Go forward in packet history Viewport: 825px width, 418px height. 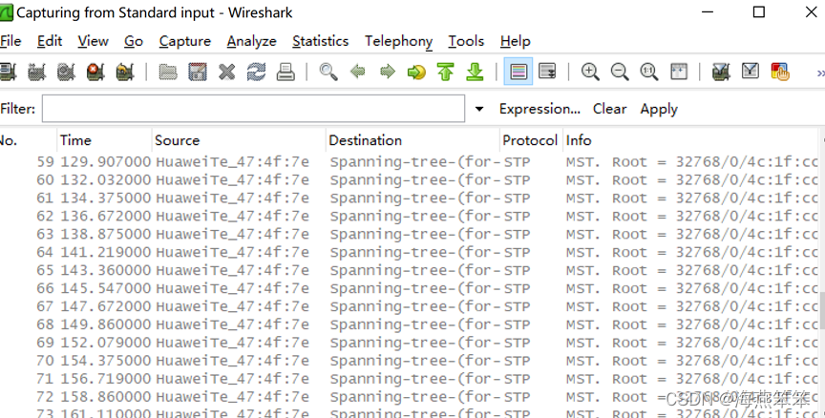(388, 72)
